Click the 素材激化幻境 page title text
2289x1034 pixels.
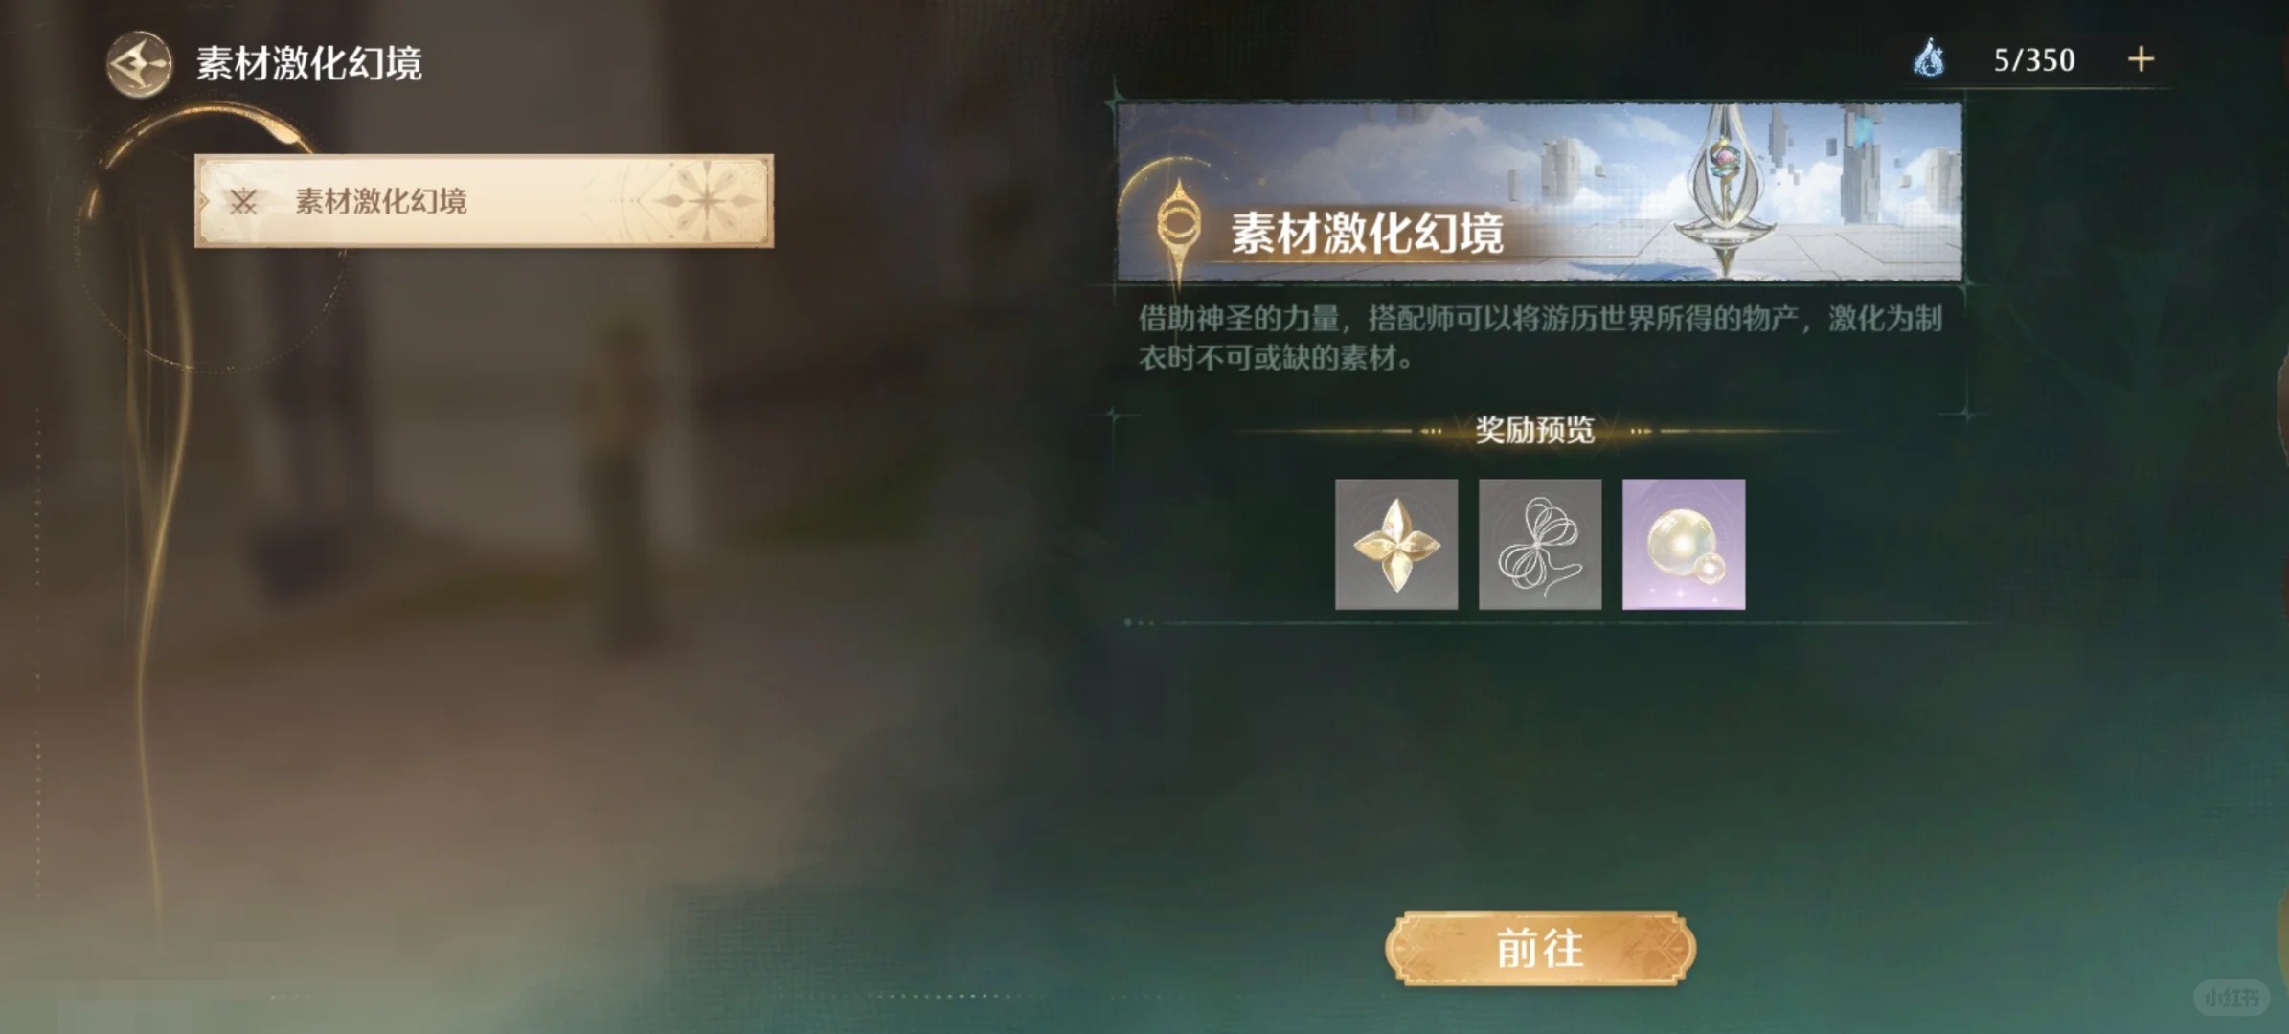click(x=309, y=64)
